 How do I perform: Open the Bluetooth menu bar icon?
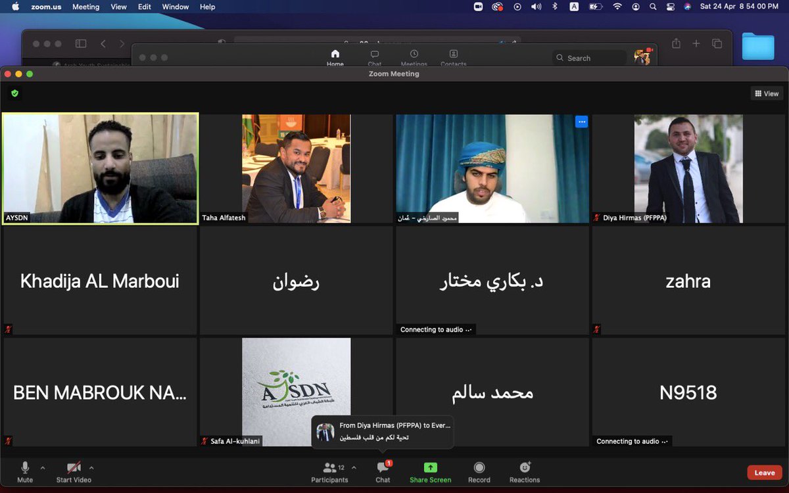[555, 7]
